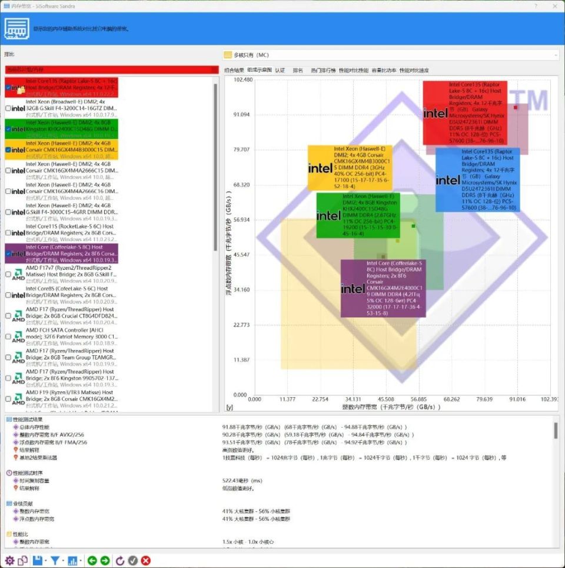The image size is (565, 568).
Task: Select the purple Coffeelake-S chart label
Action: pos(383,288)
